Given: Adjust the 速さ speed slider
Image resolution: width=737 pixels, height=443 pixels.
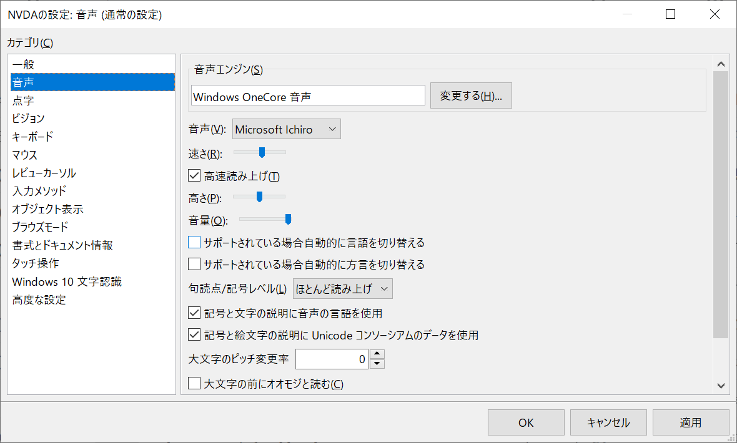Looking at the screenshot, I should pyautogui.click(x=260, y=152).
